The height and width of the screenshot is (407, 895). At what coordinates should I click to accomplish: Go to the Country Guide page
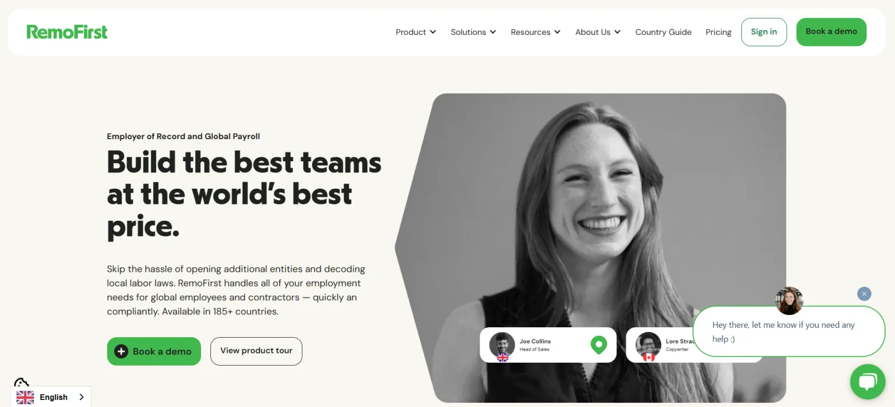663,32
